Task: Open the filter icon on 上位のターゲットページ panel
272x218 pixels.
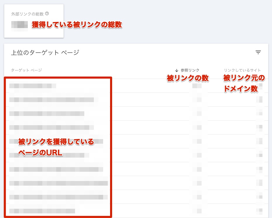Action: 258,52
